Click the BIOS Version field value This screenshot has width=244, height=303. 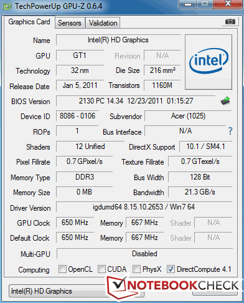pyautogui.click(x=136, y=101)
